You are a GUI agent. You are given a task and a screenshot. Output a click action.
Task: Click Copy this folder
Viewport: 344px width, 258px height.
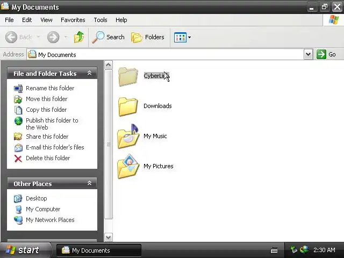pos(46,110)
